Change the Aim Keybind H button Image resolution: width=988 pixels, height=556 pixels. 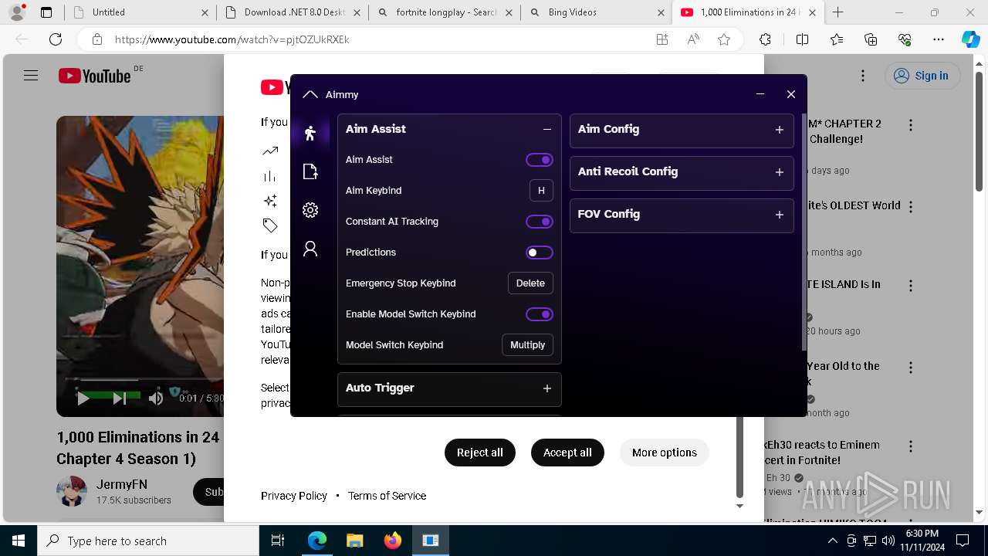[x=541, y=191]
